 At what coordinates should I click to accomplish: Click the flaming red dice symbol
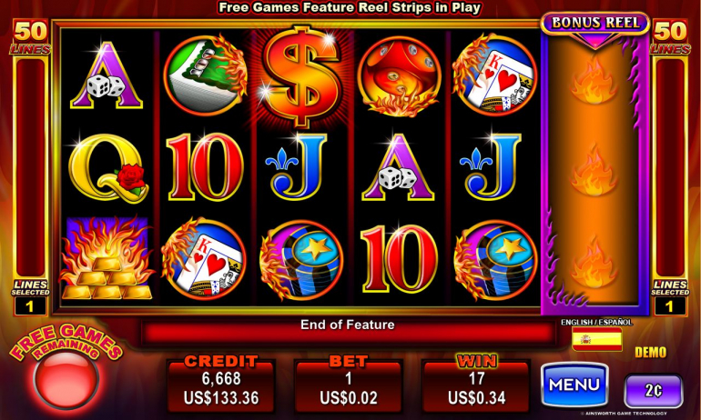[400, 76]
